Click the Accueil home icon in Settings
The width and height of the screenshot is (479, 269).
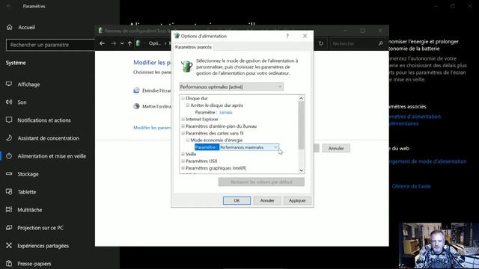10,27
